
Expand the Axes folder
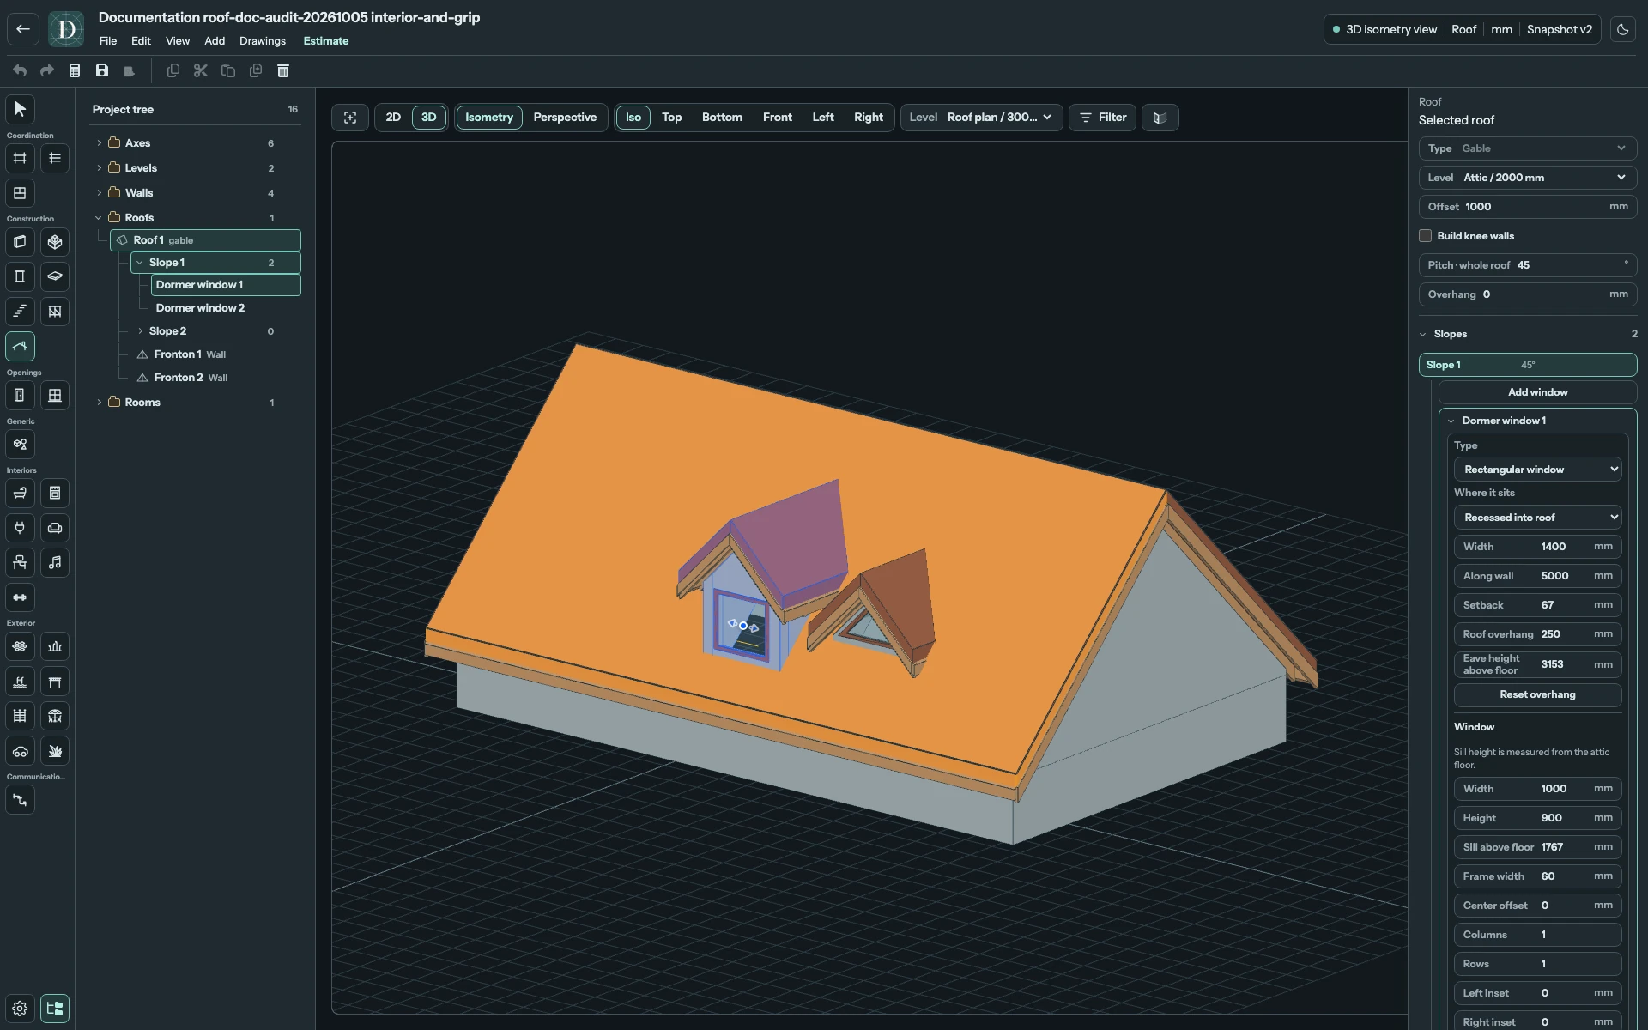[x=100, y=142]
